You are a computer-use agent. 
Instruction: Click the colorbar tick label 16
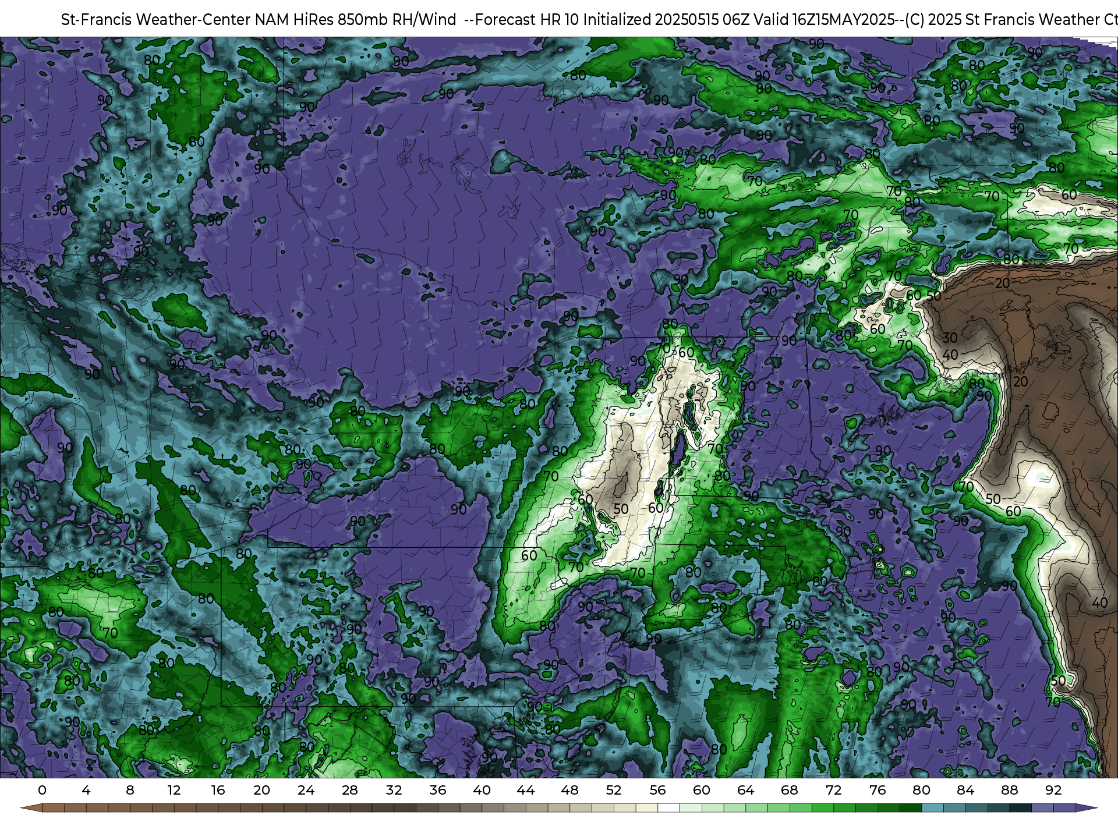pos(218,790)
